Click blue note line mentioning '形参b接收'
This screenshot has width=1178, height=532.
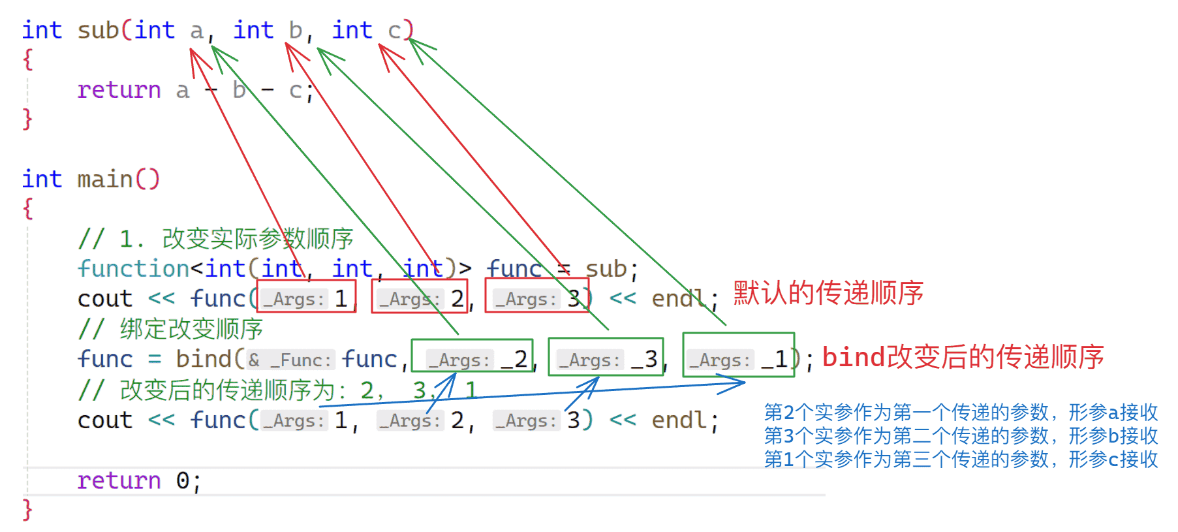961,436
